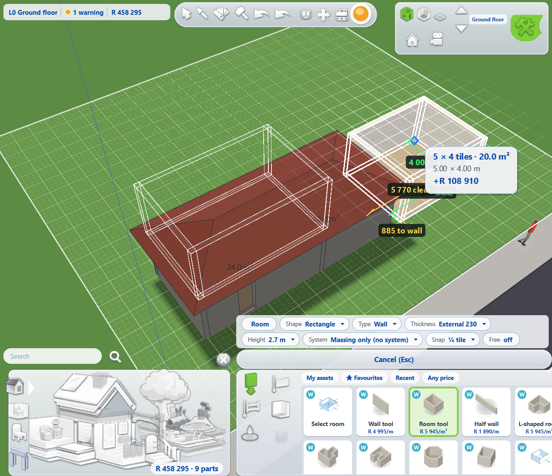Image resolution: width=552 pixels, height=476 pixels.
Task: Open the System Massing only dropdown
Action: click(363, 340)
